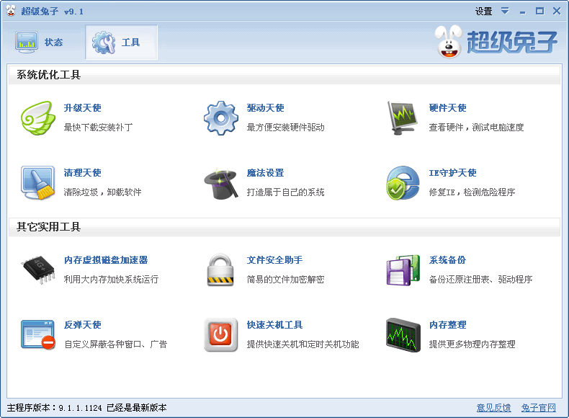
Task: Open the 反弹天使 blocked window icon
Action: tap(37, 334)
